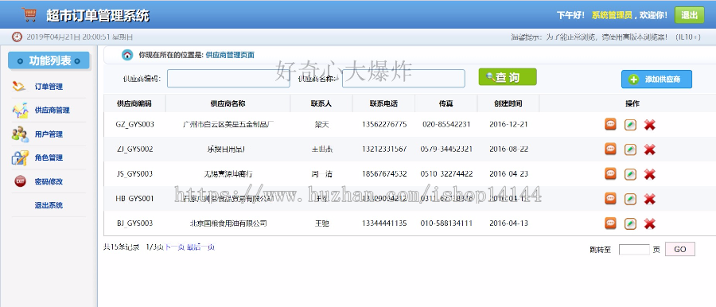The image size is (716, 307).
Task: Edit supplier JS_GYS003 with pencil icon
Action: point(630,174)
